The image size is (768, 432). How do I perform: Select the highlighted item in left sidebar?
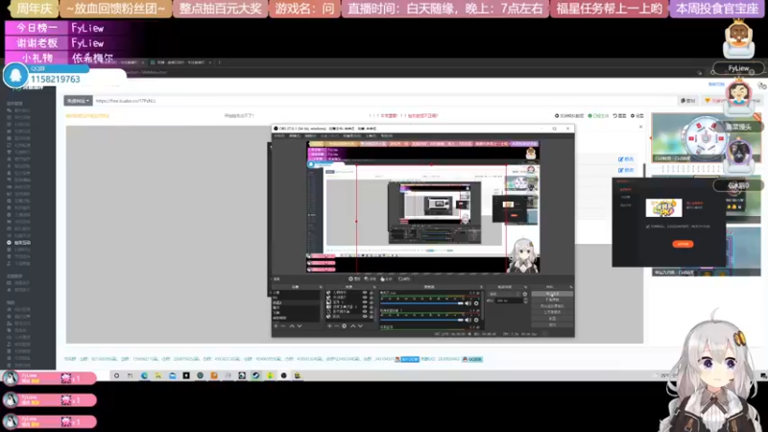[x=22, y=243]
